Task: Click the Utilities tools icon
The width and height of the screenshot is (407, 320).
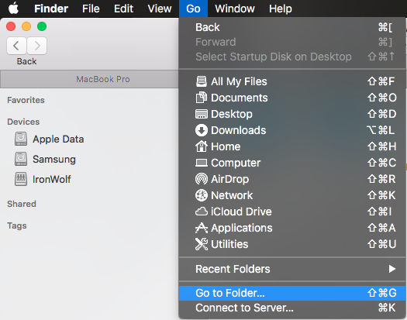Action: [x=201, y=244]
